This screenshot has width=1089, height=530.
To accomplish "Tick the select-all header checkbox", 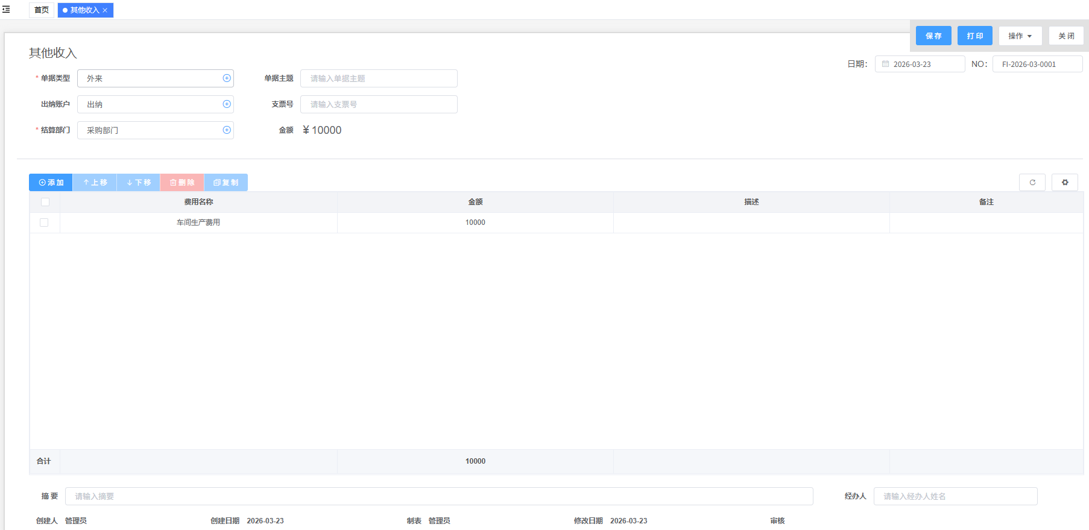I will (45, 202).
